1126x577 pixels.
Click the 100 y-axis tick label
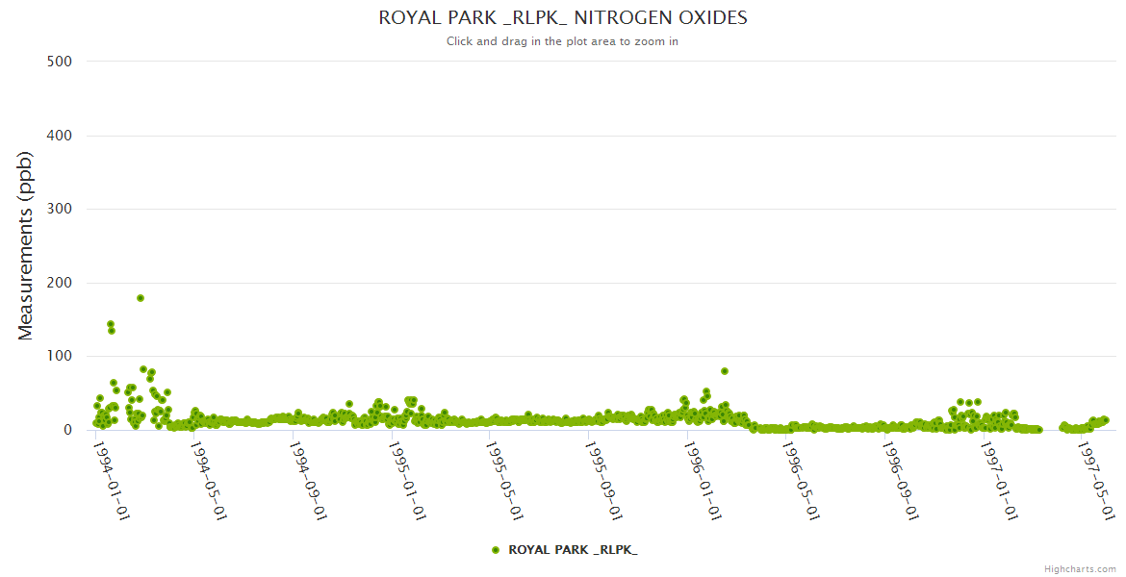[x=59, y=357]
